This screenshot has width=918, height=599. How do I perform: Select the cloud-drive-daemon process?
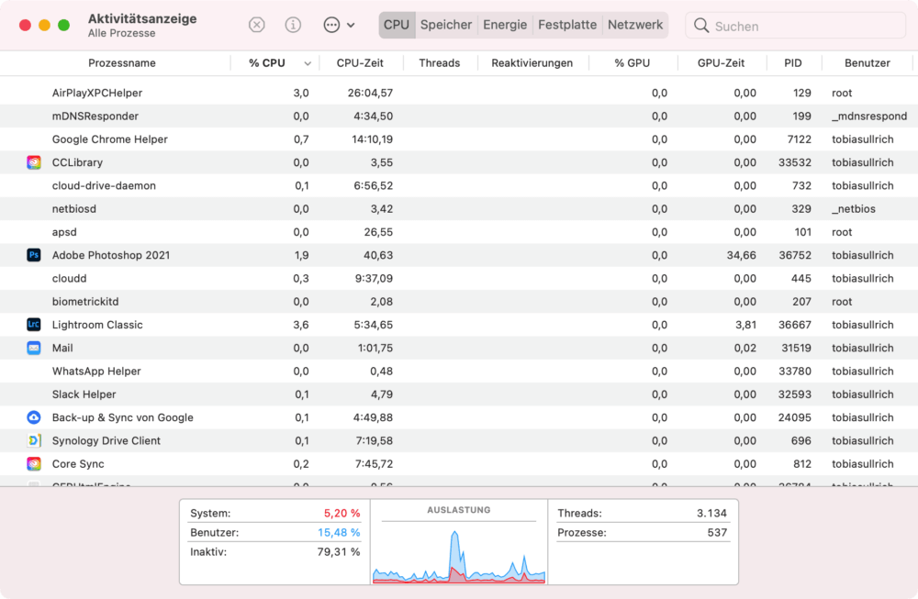(x=105, y=185)
